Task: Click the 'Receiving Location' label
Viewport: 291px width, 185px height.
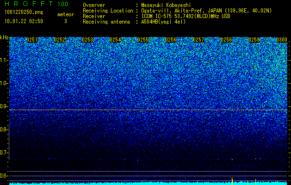Action: (x=108, y=11)
